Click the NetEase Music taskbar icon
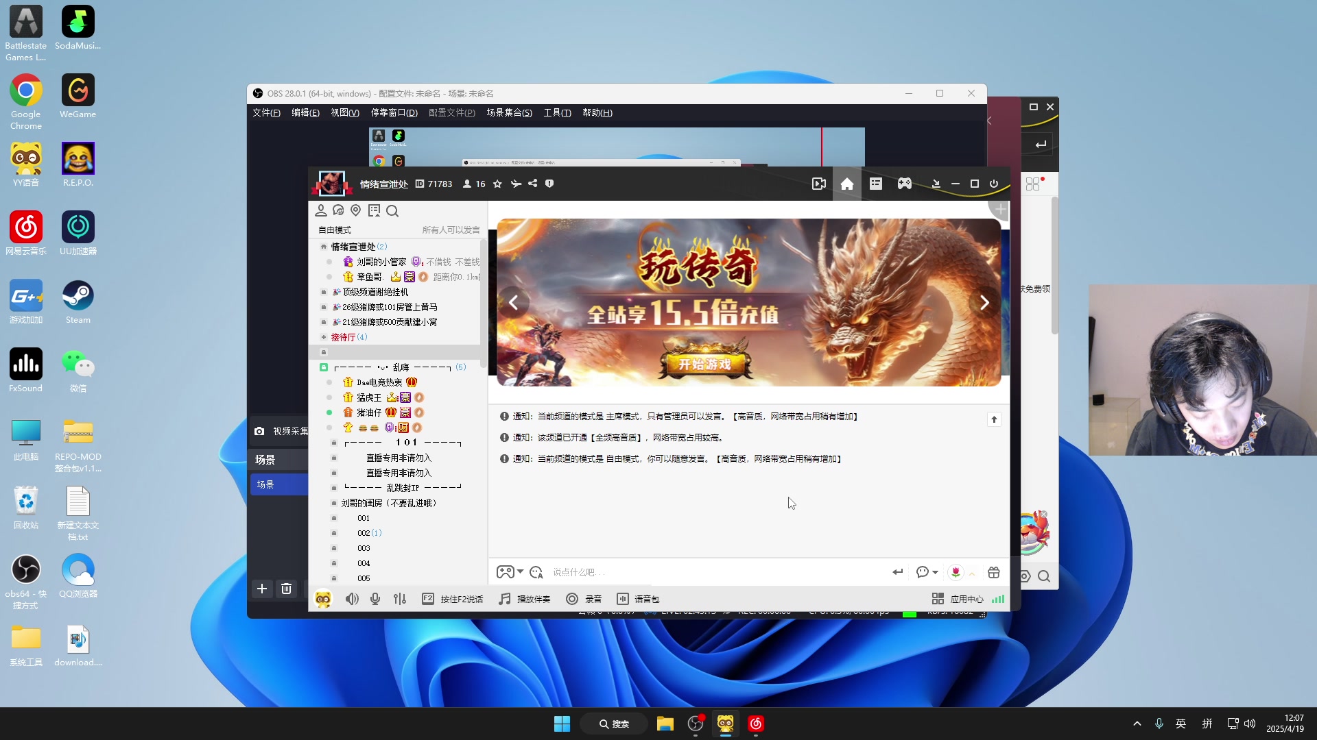1317x740 pixels. pos(756,724)
